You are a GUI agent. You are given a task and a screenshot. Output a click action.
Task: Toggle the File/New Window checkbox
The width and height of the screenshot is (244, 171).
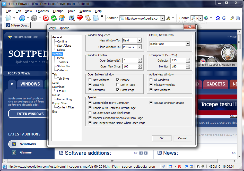pos(151,84)
